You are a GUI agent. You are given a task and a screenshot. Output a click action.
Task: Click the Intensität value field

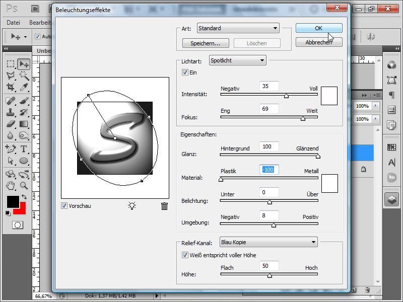(269, 86)
